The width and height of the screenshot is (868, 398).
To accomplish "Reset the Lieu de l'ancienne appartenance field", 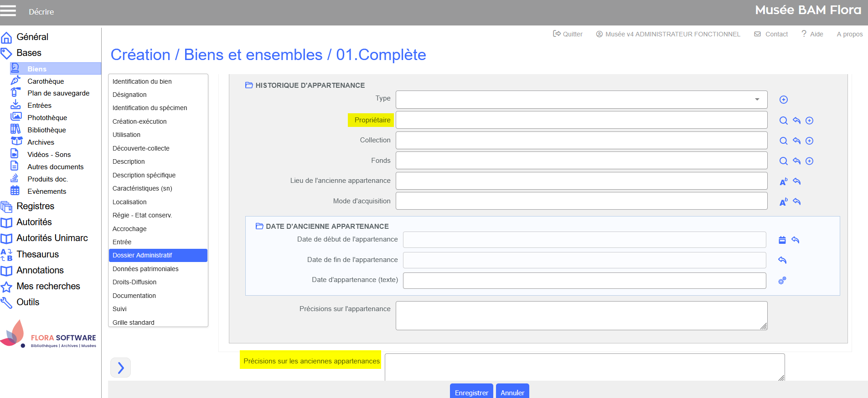I will click(797, 181).
